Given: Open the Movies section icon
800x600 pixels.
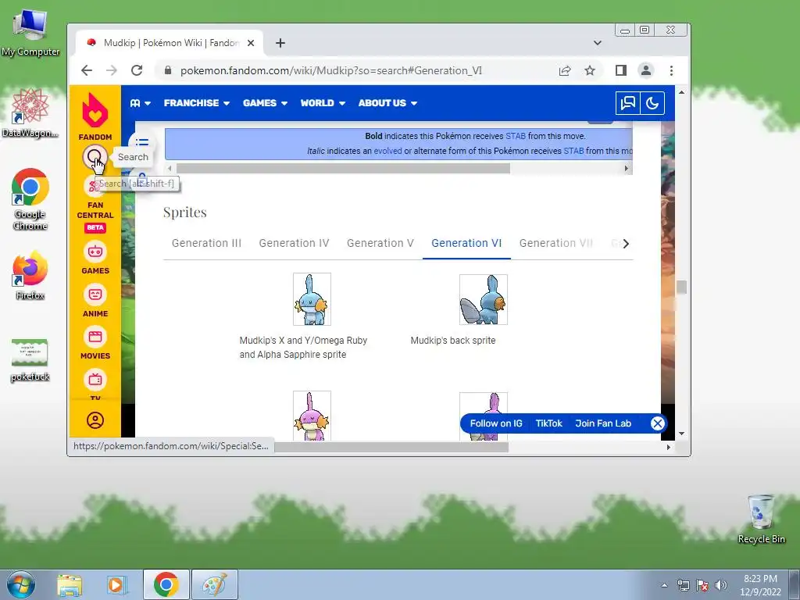Looking at the screenshot, I should pos(95,337).
